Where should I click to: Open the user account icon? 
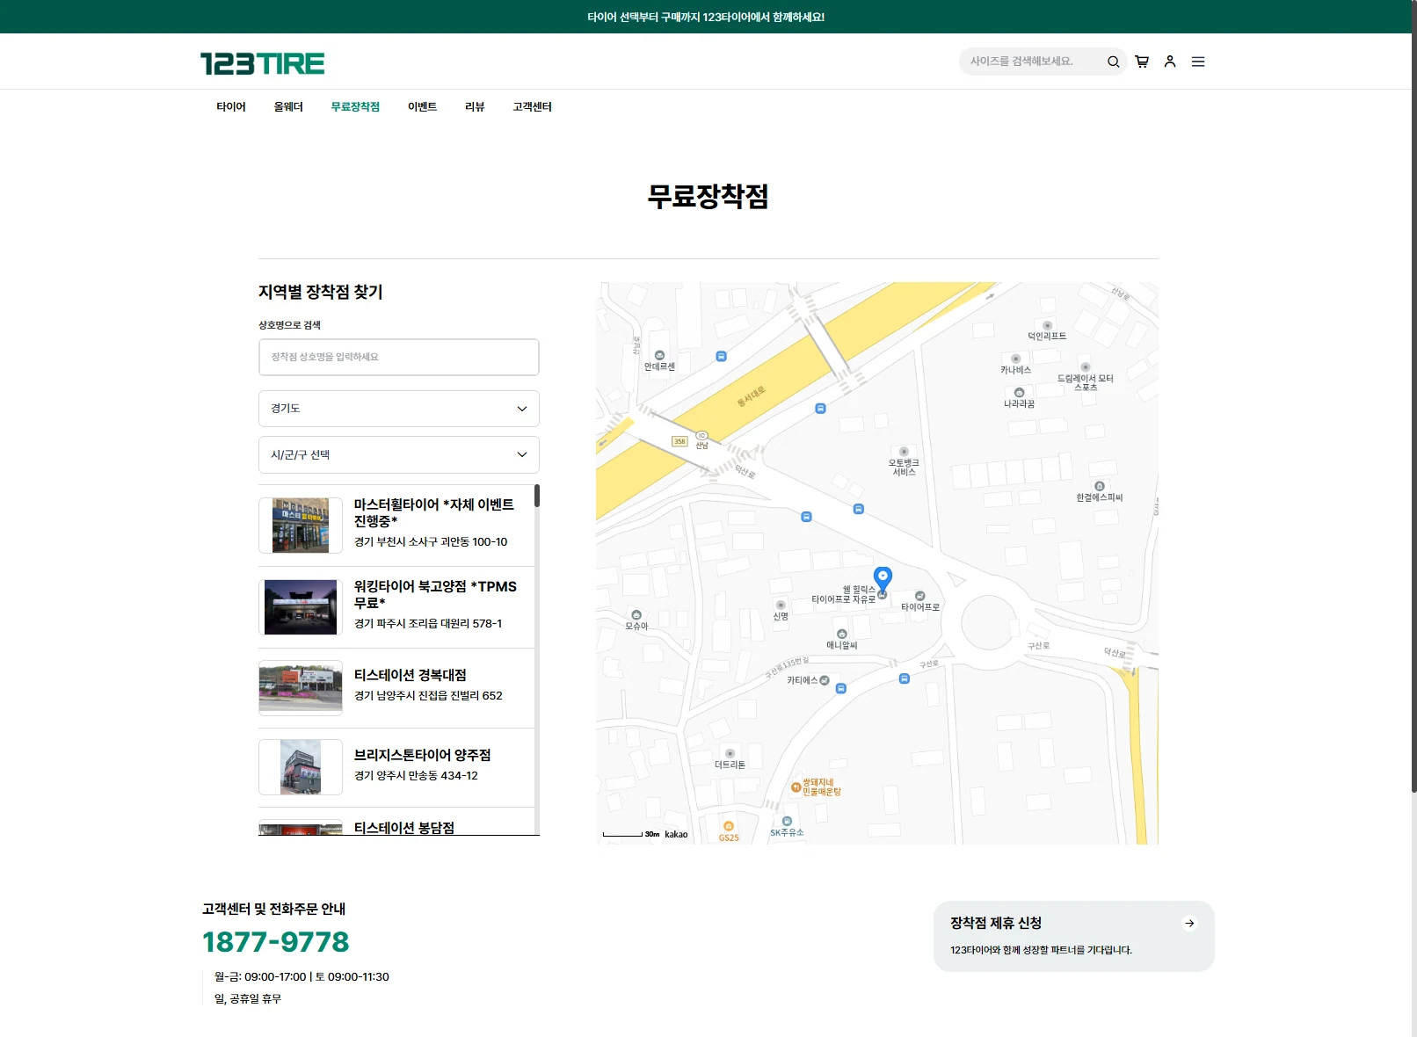(x=1170, y=62)
